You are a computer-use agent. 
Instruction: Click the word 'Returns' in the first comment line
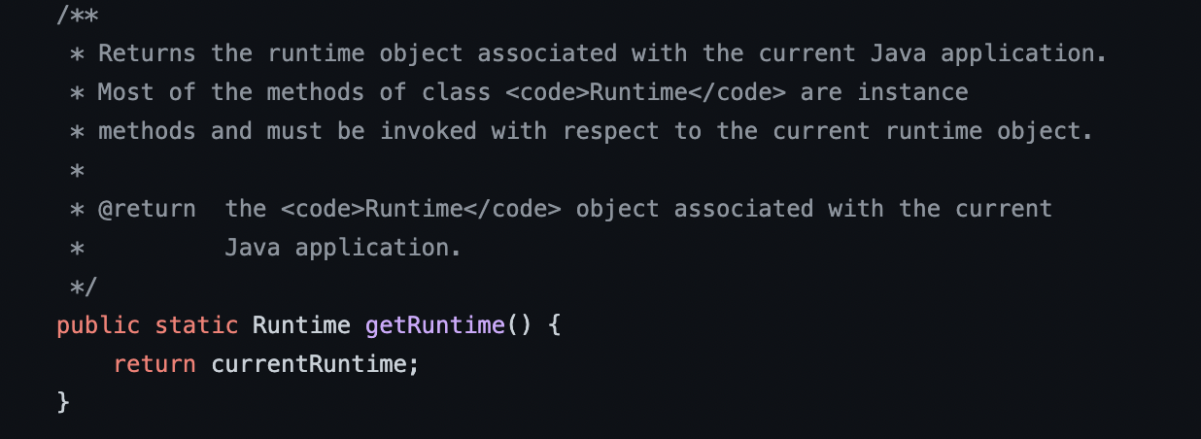(147, 53)
